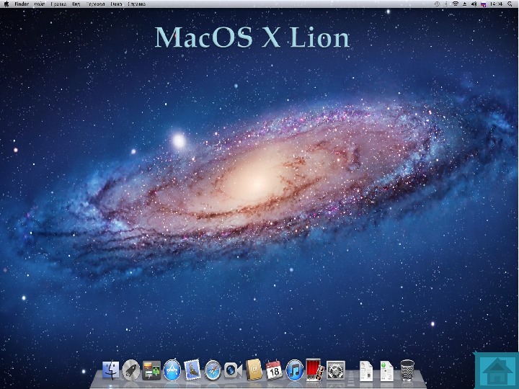Click the clock showing 14:04
This screenshot has width=519, height=389.
tap(496, 4)
